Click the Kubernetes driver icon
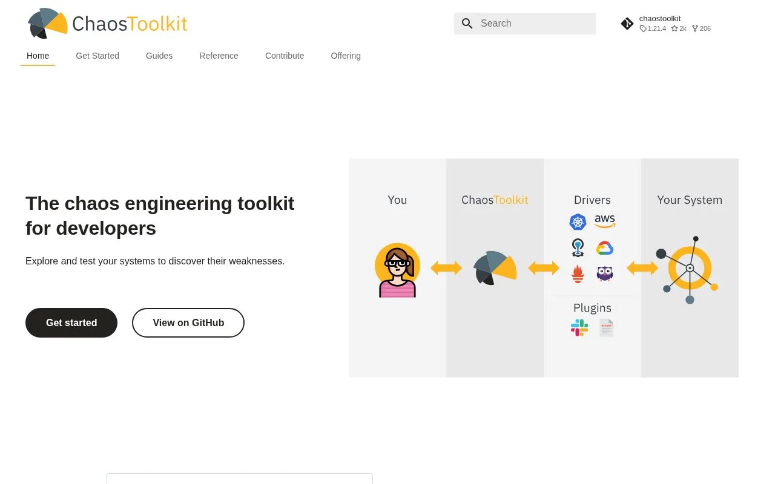The height and width of the screenshot is (484, 775). coord(578,222)
